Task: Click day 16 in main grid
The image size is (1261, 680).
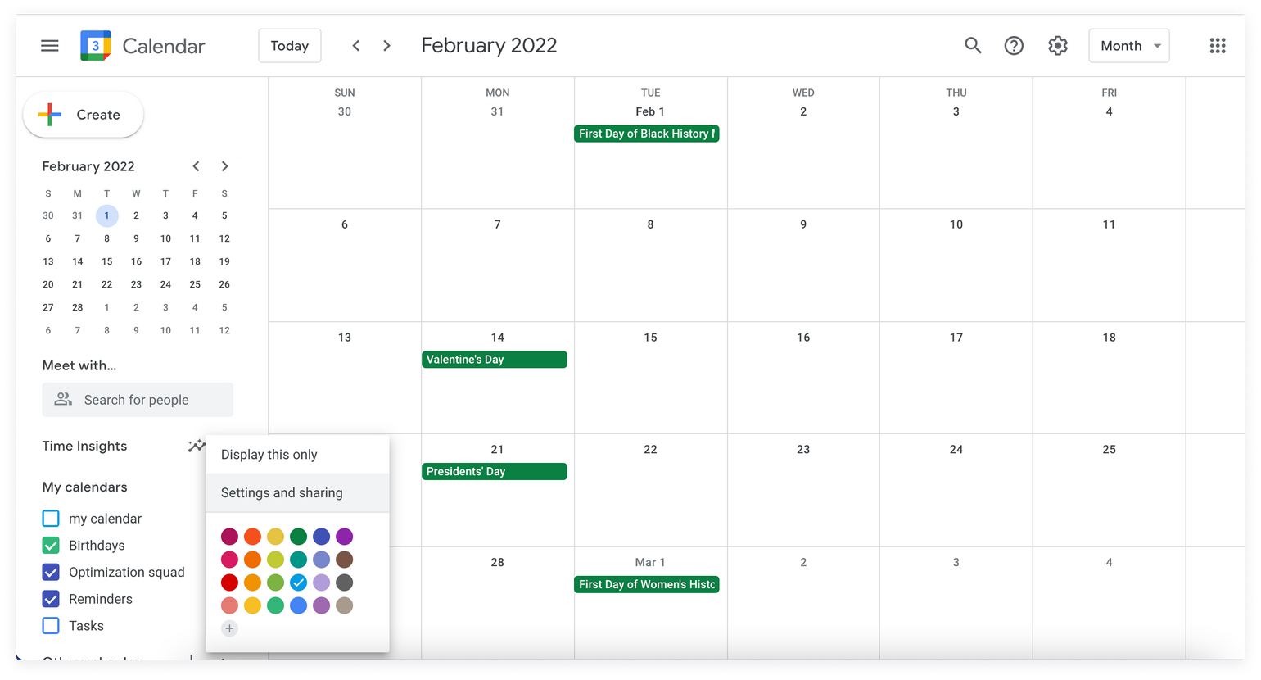Action: click(803, 338)
